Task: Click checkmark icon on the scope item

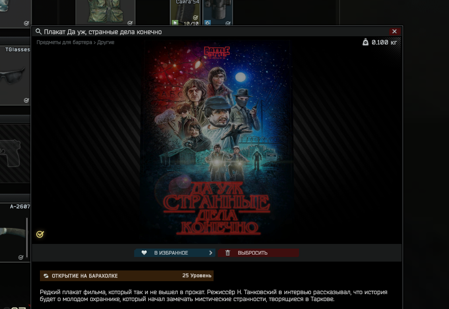Action: (228, 23)
